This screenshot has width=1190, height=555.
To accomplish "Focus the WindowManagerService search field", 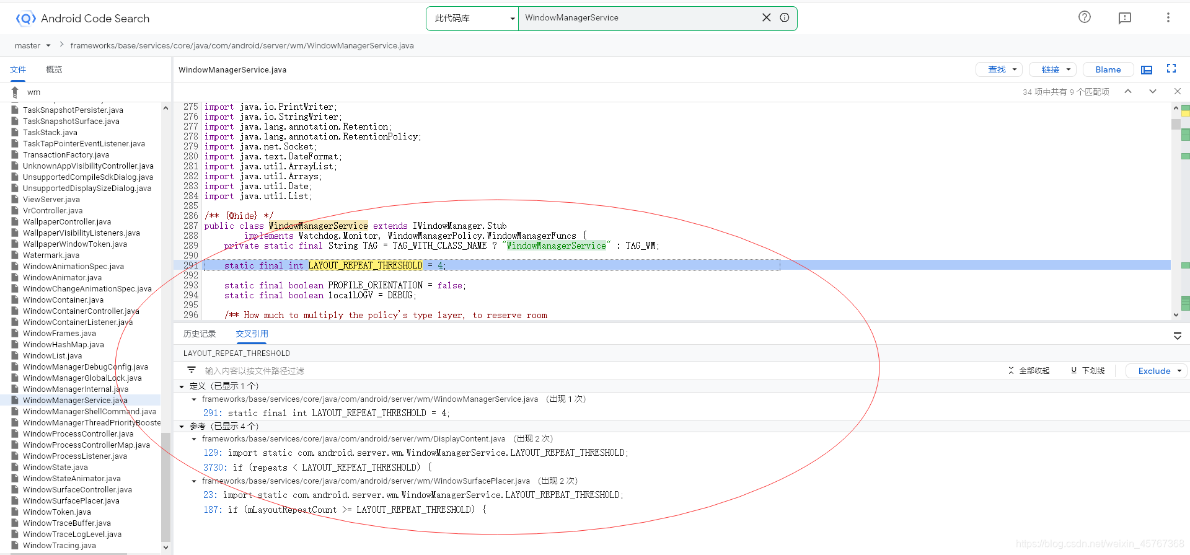I will [x=638, y=17].
